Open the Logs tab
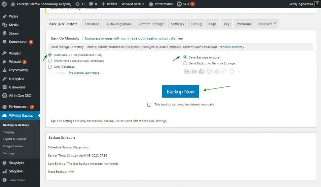321x187 pixels. pyautogui.click(x=213, y=24)
